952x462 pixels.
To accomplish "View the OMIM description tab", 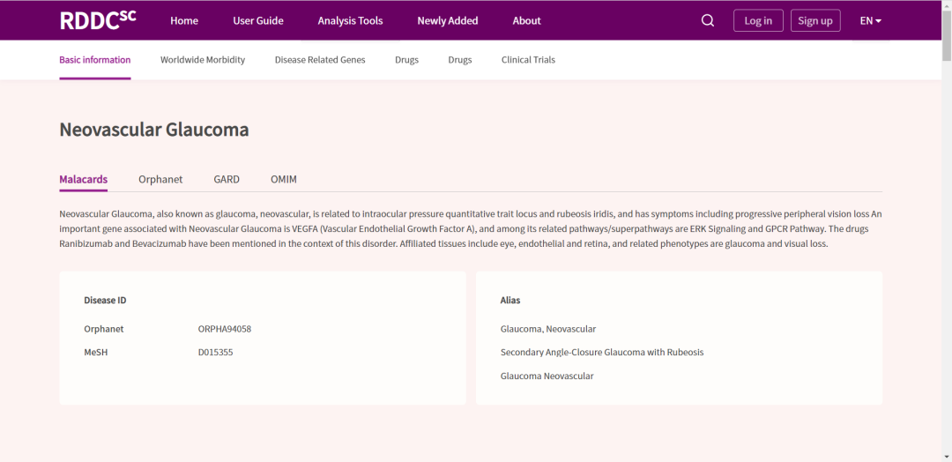I will click(x=284, y=179).
